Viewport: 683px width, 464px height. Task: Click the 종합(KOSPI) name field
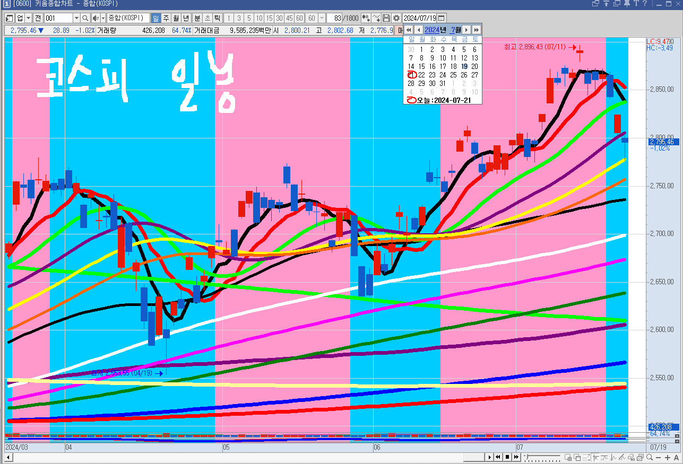pos(128,18)
